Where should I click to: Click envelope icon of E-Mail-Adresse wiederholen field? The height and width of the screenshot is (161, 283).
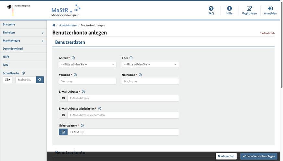63,115
